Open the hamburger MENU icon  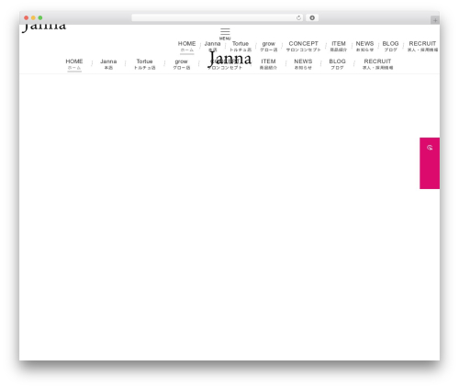point(225,34)
